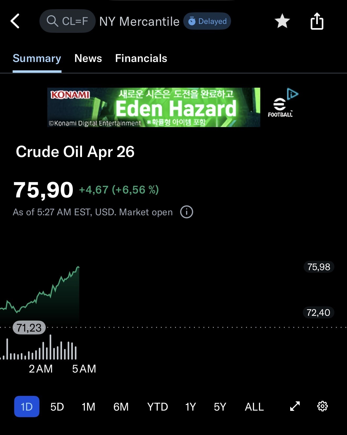Image resolution: width=347 pixels, height=435 pixels.
Task: Show the ALL time range
Action: pyautogui.click(x=254, y=407)
